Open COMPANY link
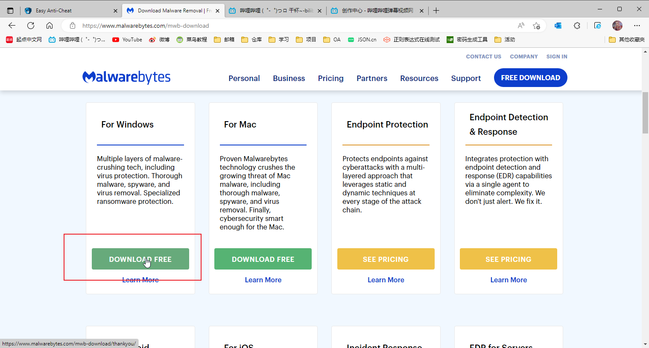 pyautogui.click(x=524, y=57)
